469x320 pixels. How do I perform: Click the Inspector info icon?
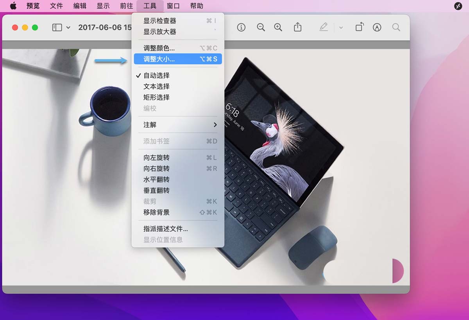coord(241,27)
